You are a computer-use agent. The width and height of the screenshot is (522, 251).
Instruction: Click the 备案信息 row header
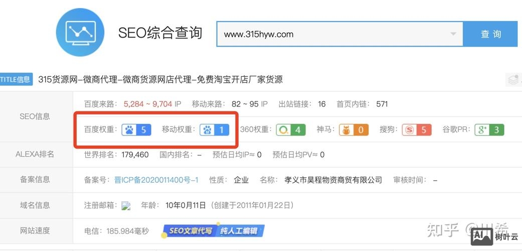pos(35,180)
